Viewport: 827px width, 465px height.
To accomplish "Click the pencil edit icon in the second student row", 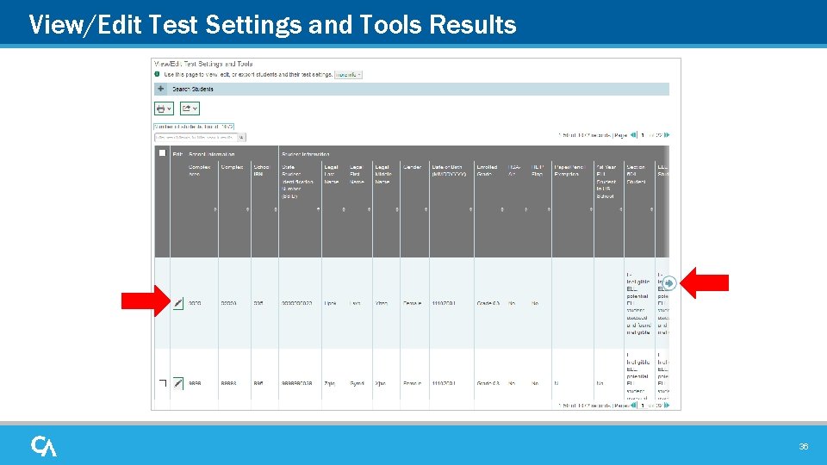I will pos(178,383).
